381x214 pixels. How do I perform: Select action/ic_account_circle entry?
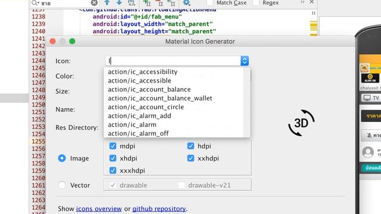[146, 107]
